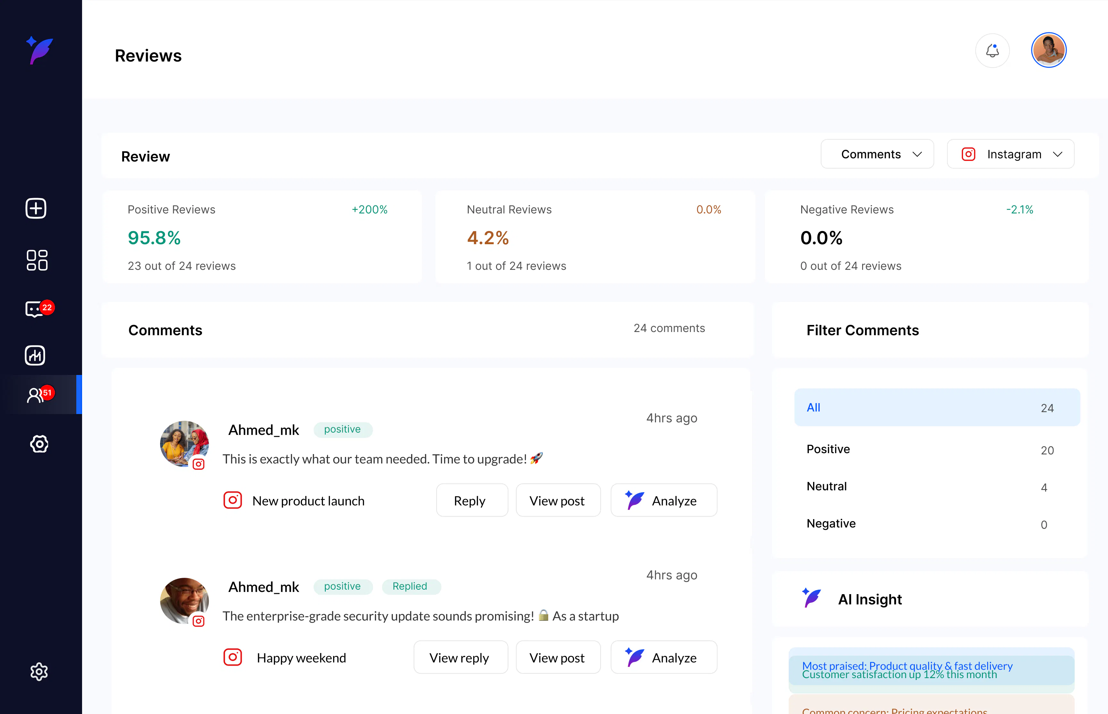This screenshot has width=1108, height=714.
Task: Click the Happy weekend post title
Action: [x=301, y=658]
